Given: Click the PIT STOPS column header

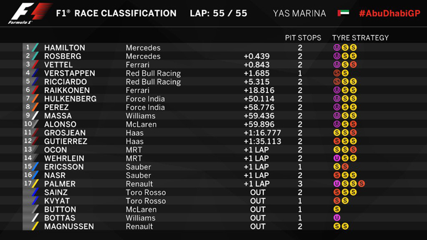Looking at the screenshot, I should click(303, 38).
